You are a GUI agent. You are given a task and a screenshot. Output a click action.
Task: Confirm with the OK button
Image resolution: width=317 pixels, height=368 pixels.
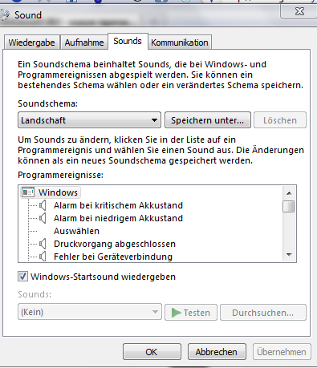pyautogui.click(x=152, y=352)
